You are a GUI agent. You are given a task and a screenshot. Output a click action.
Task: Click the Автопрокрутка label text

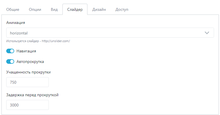tap(30, 62)
